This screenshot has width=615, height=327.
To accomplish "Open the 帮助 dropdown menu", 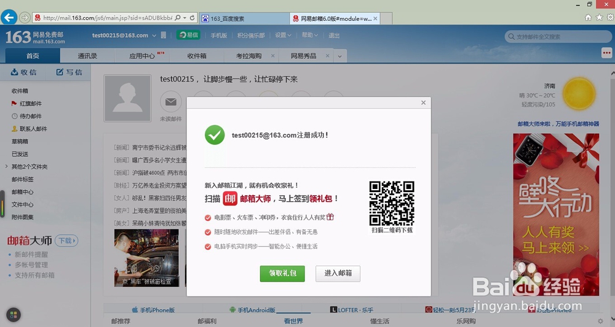I will (x=309, y=35).
